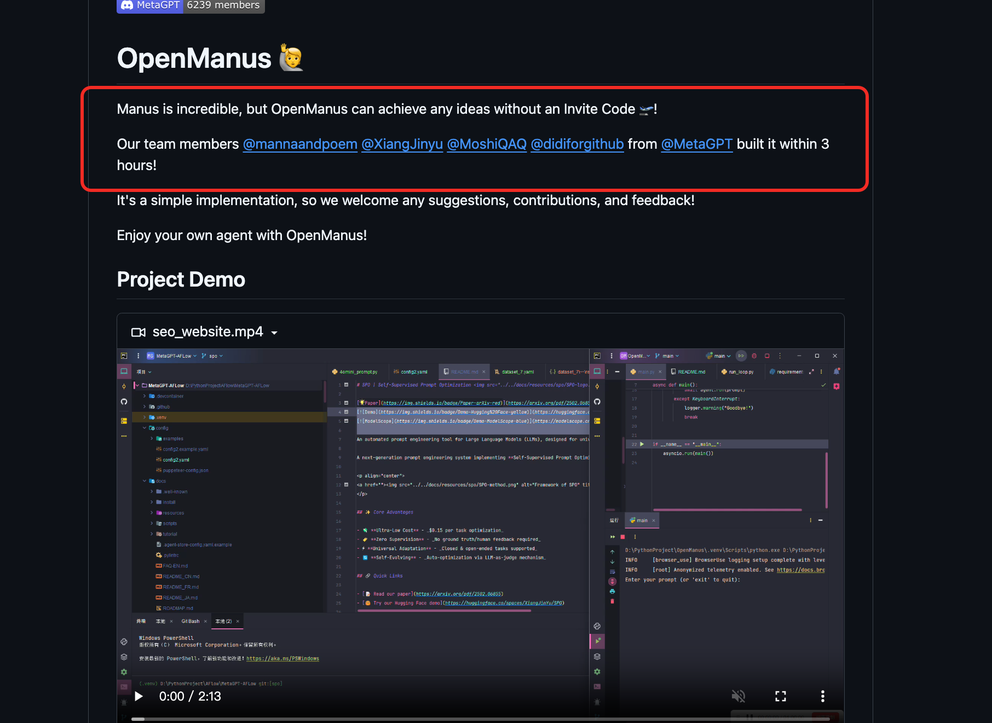Open the @mannaandpoem profile link

300,144
